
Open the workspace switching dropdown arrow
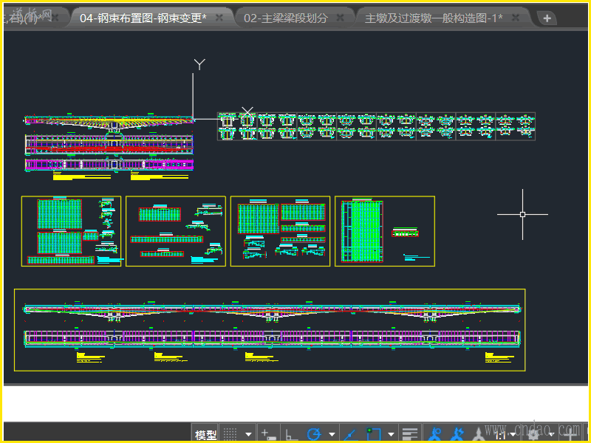tap(550, 435)
